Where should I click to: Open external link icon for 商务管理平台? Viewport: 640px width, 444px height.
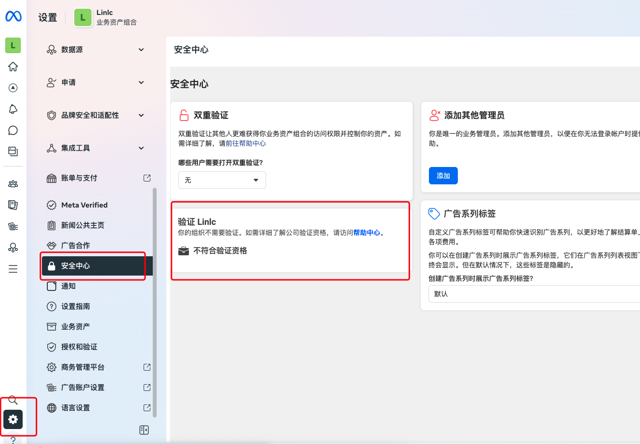[x=147, y=367]
